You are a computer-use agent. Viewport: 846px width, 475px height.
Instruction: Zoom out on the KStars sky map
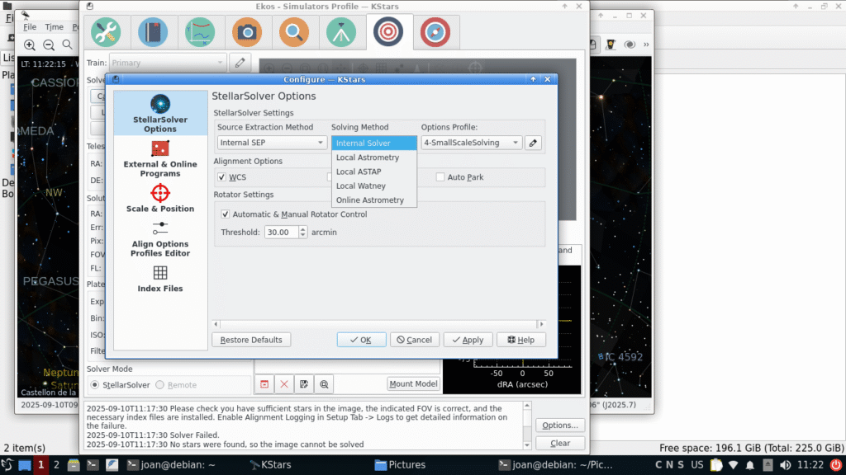pos(49,45)
